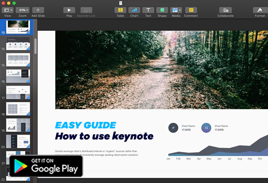The image size is (268, 183).
Task: Add a Comment to the slide
Action: (191, 10)
